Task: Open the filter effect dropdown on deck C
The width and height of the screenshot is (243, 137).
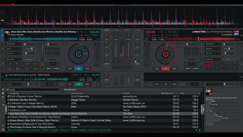Action: (14, 84)
